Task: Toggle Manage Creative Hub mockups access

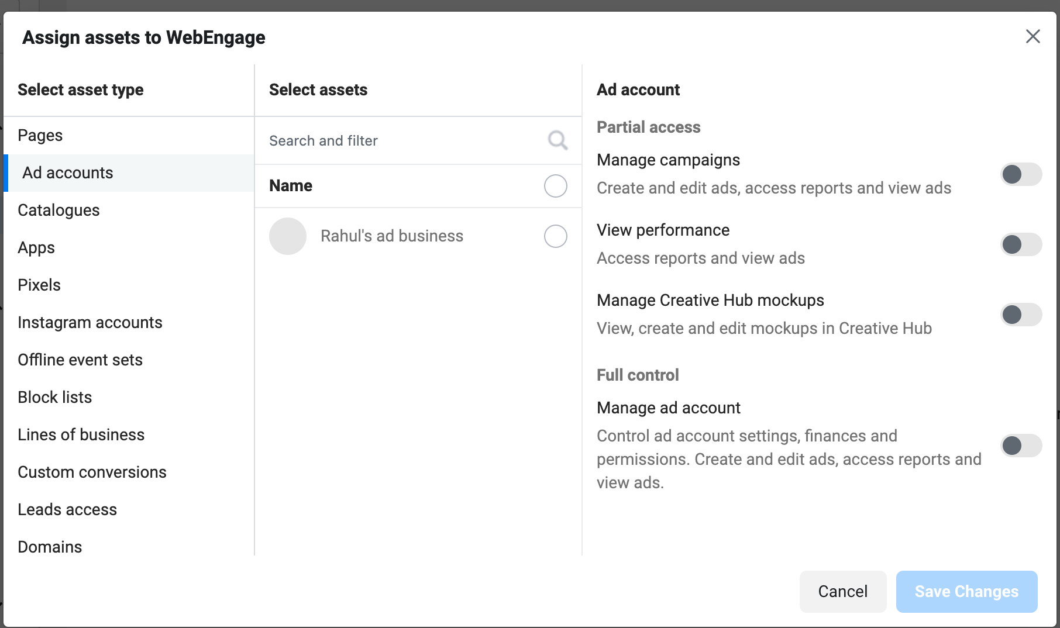Action: pos(1021,315)
